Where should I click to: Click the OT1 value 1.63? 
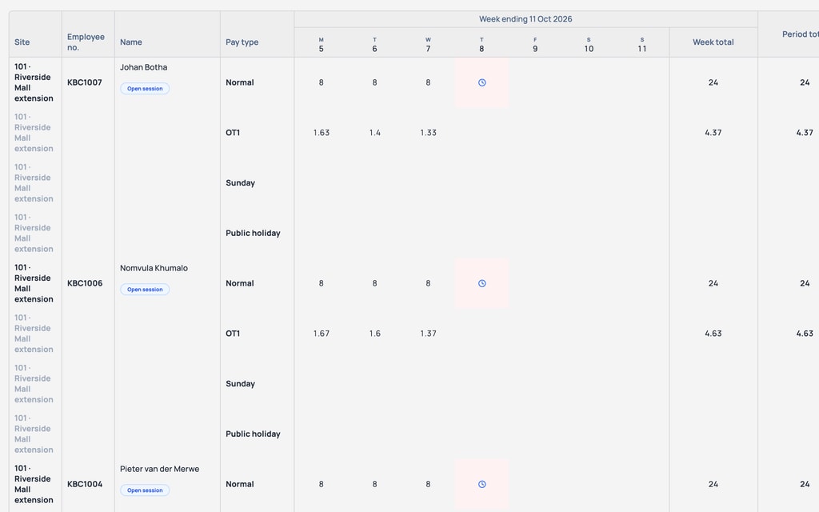322,133
